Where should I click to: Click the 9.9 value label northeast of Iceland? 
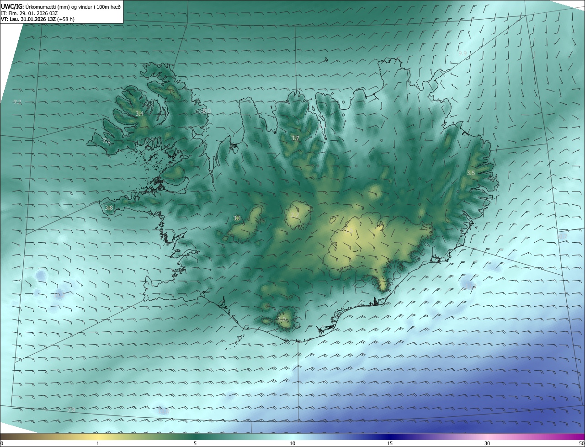[463, 53]
